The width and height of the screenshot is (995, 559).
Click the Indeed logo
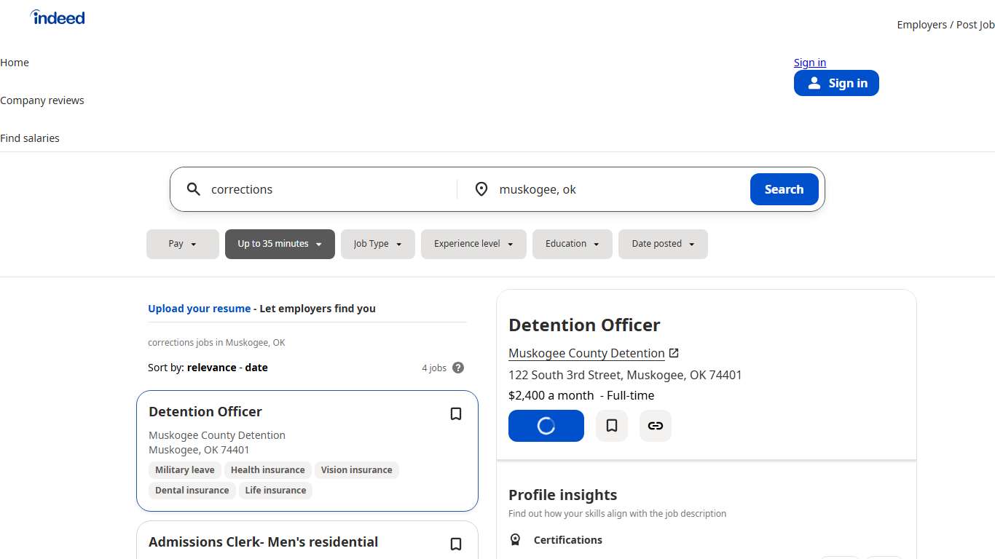57,17
